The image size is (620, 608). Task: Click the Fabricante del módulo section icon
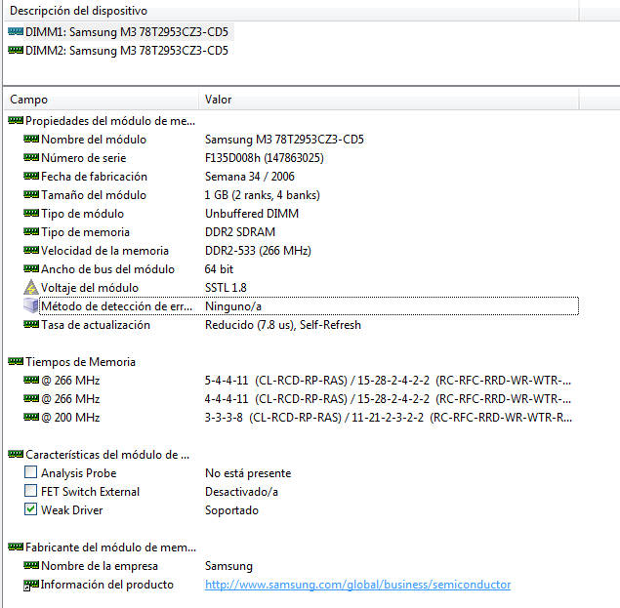(x=16, y=547)
